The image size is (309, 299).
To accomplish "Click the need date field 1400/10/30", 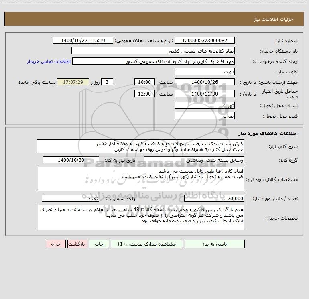I will point(71,160).
